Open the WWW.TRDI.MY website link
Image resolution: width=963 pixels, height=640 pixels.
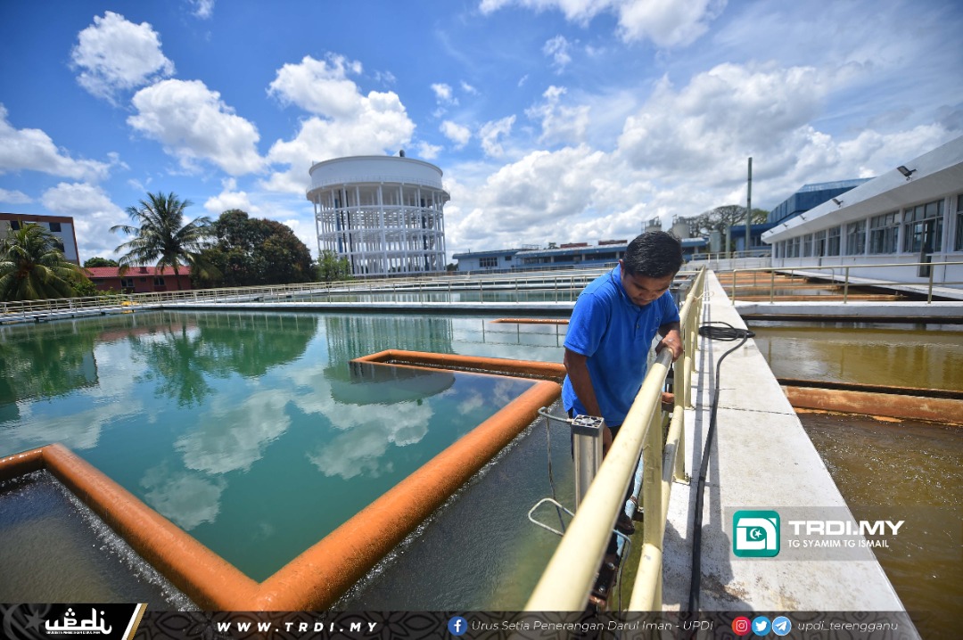pyautogui.click(x=298, y=627)
